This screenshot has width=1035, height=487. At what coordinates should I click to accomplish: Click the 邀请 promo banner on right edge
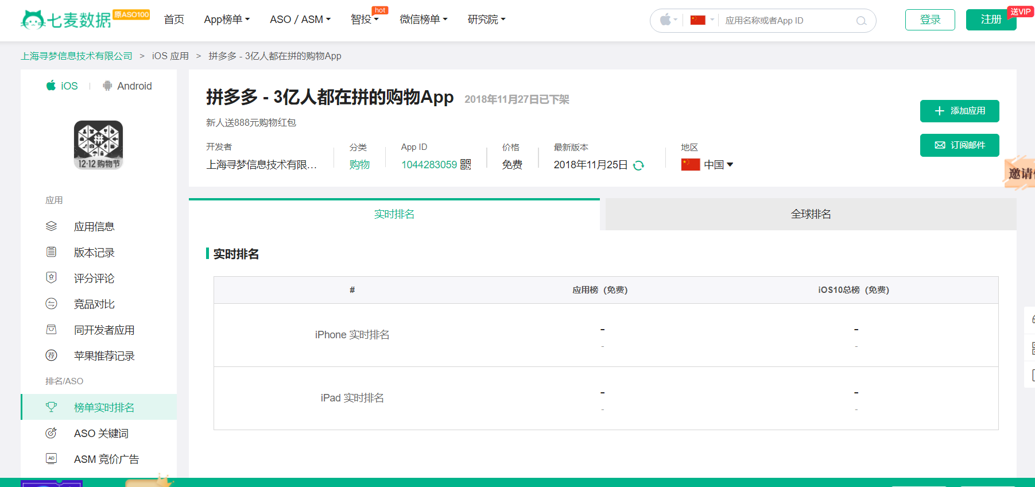pyautogui.click(x=1020, y=172)
